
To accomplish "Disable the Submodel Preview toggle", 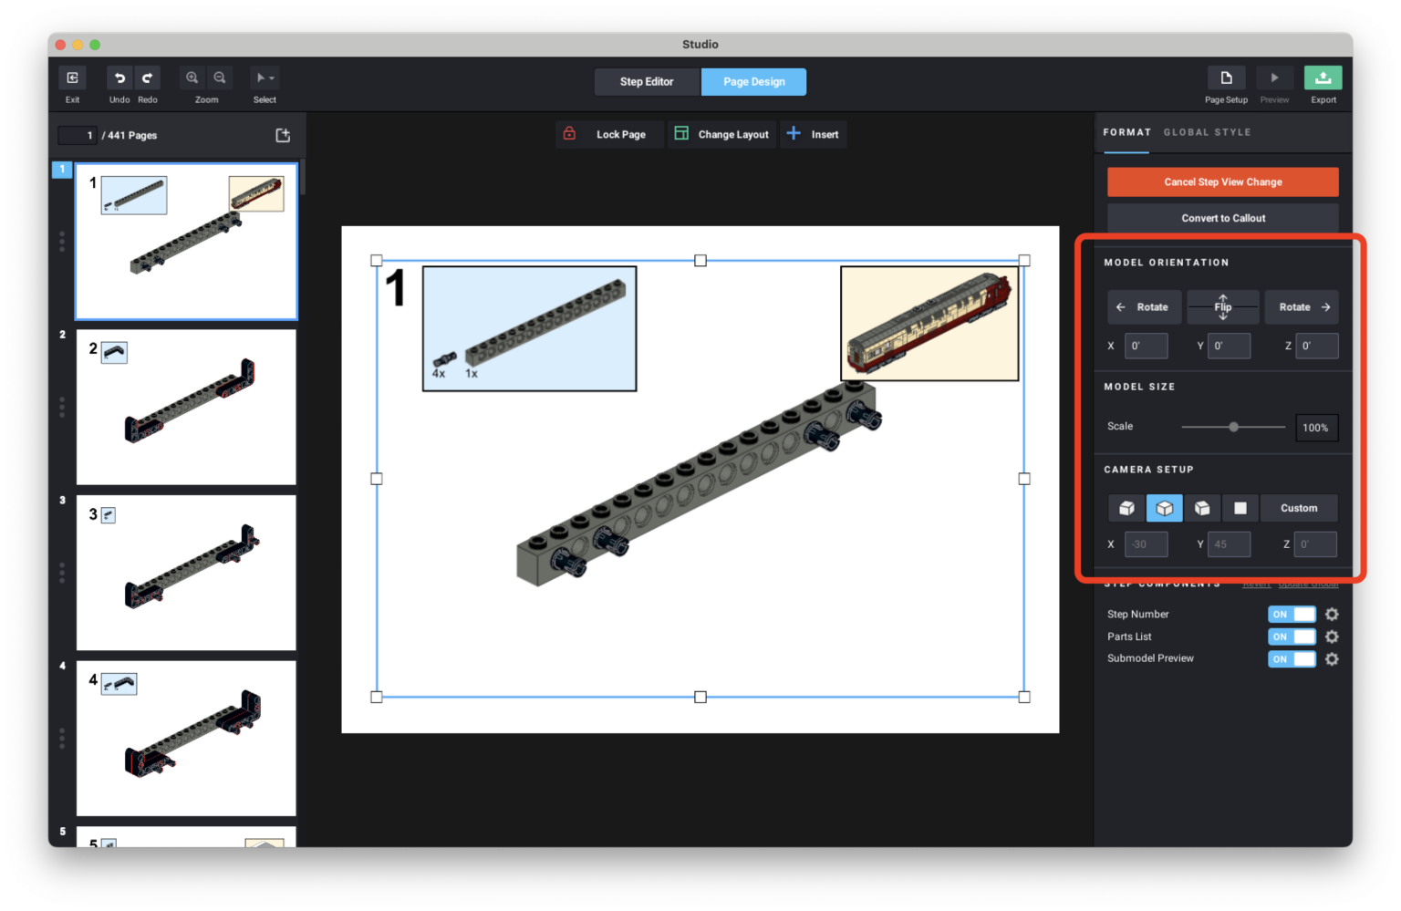I will pos(1292,658).
